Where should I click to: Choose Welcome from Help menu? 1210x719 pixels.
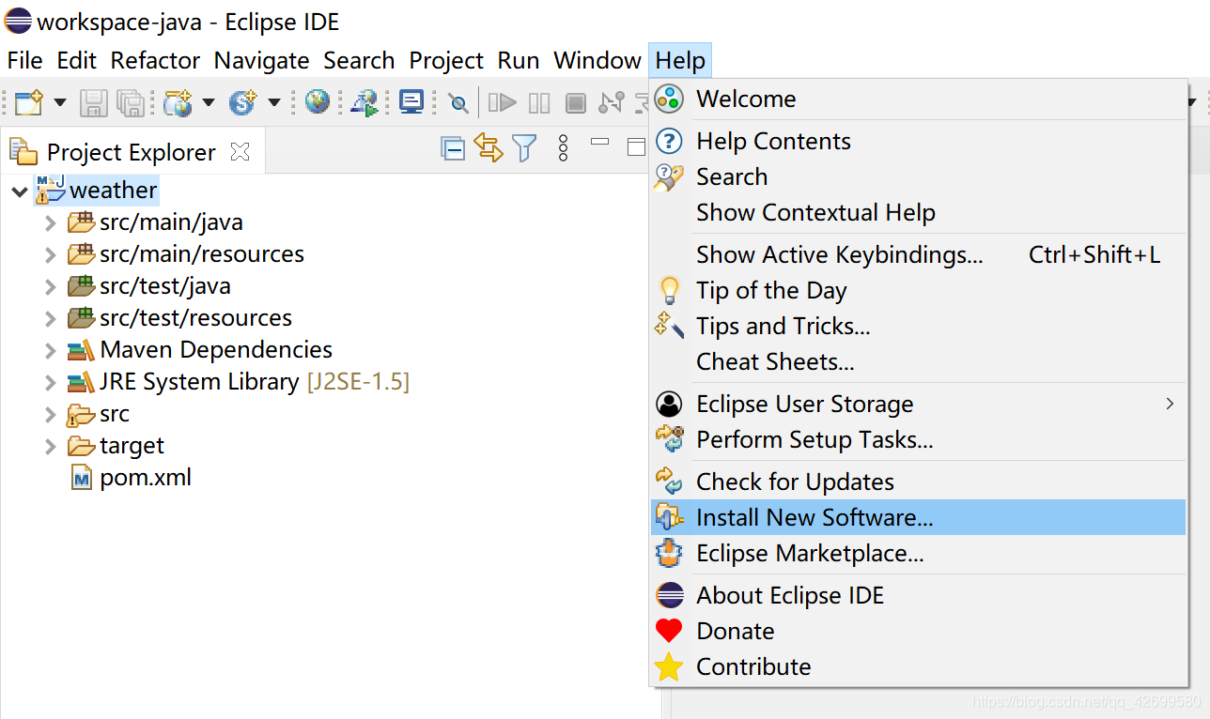coord(918,99)
